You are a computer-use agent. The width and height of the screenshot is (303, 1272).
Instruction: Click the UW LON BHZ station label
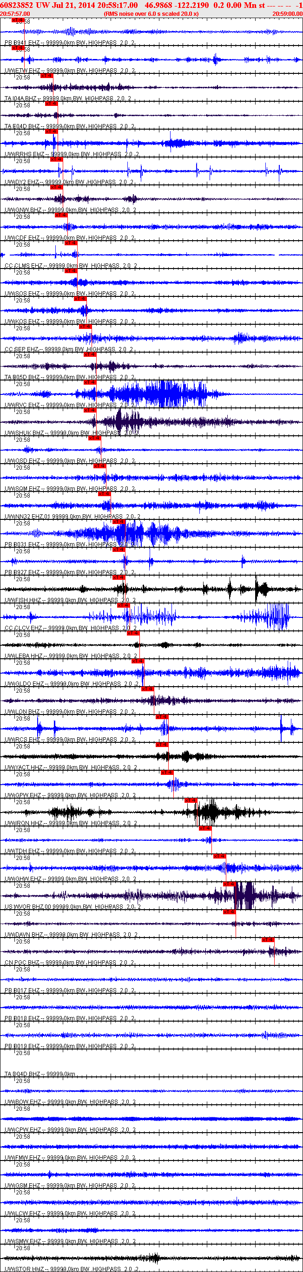[x=22, y=712]
